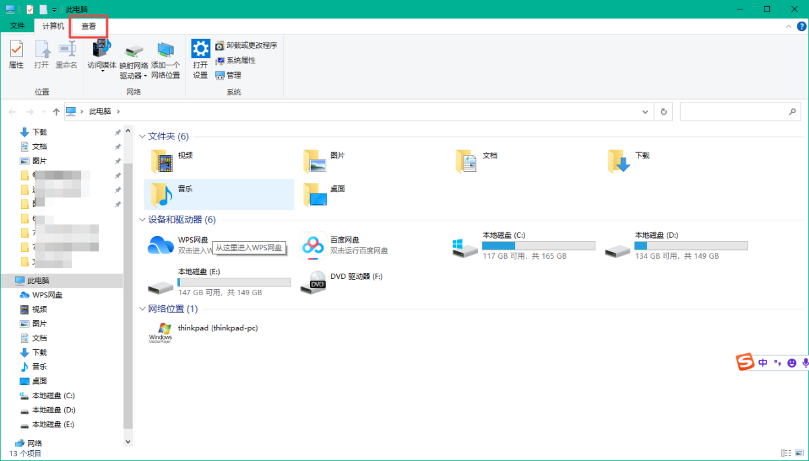Screen dimensions: 809x461
Task: Open 打开设置 (Open Settings) gear icon
Action: point(200,58)
